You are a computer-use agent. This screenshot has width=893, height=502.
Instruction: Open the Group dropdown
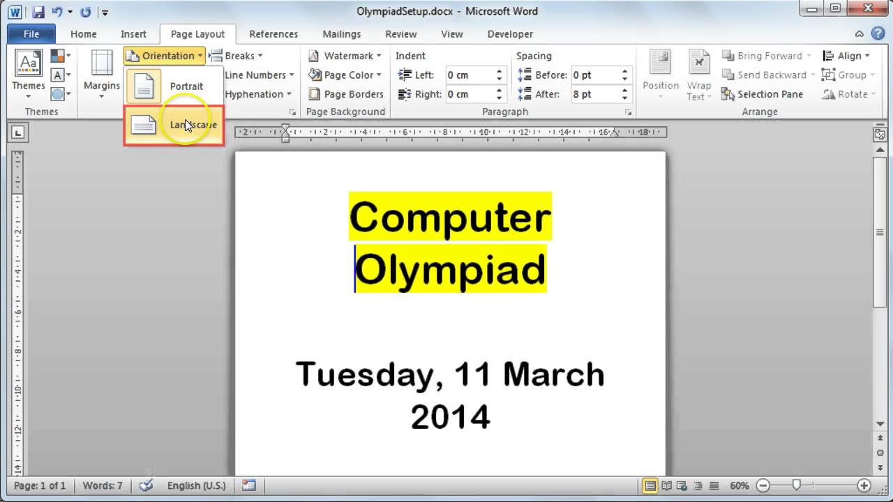coord(848,75)
